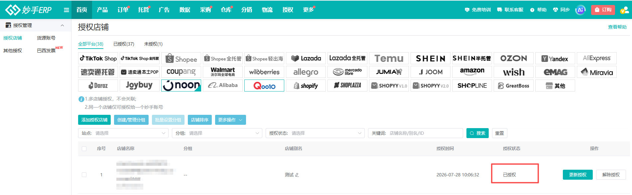Viewport: 632px width, 195px height.
Task: Open the 更多 top menu
Action: (x=309, y=10)
